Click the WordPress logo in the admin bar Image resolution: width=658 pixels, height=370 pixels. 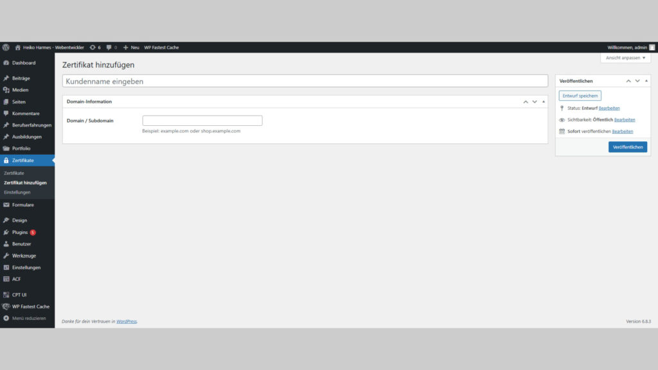[6, 47]
